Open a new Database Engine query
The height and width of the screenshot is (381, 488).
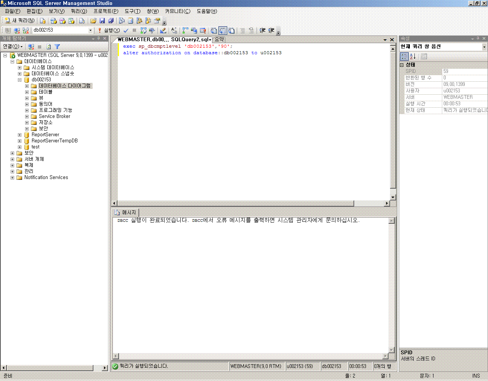click(43, 21)
